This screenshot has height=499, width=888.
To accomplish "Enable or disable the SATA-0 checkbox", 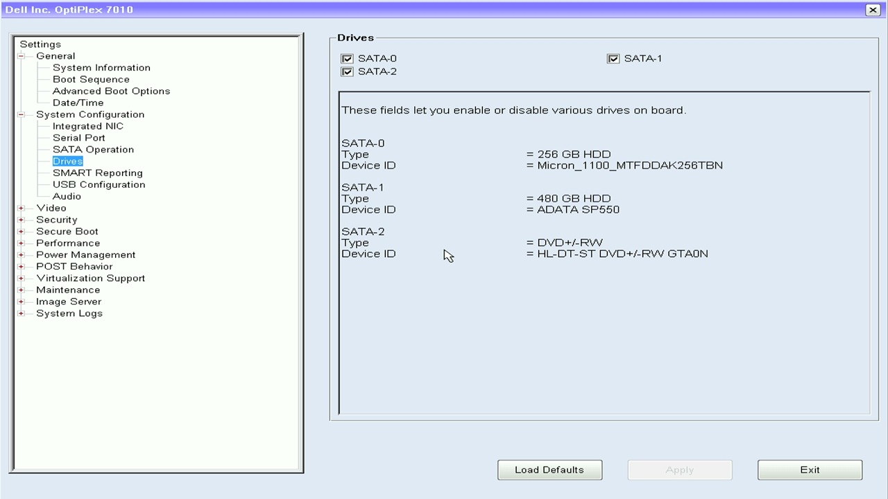I will [348, 59].
